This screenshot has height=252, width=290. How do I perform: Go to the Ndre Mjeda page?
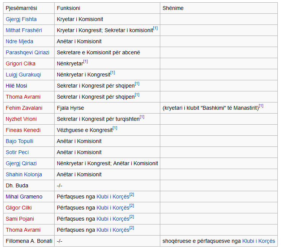pos(19,41)
